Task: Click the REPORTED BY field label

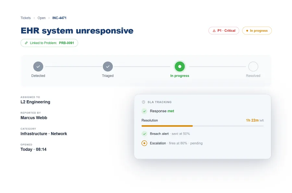Action: [30, 113]
